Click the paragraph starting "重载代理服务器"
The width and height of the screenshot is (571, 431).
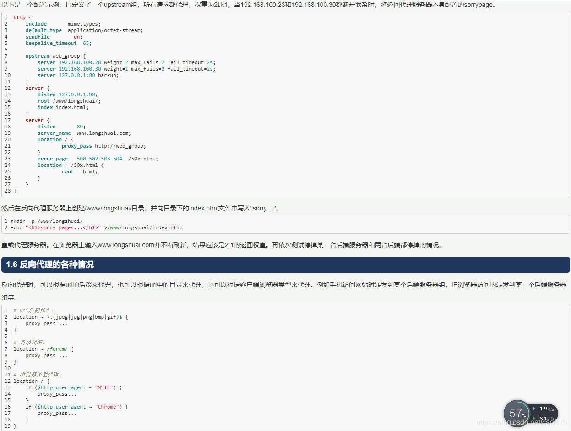pyautogui.click(x=222, y=245)
